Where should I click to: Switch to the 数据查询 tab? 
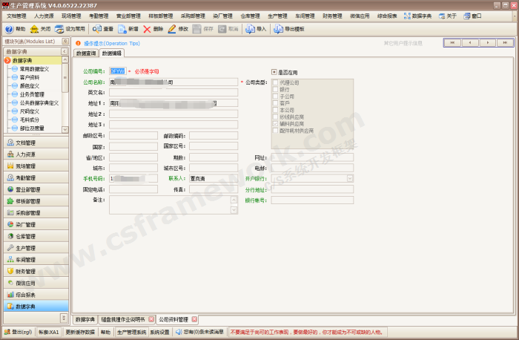pyautogui.click(x=86, y=53)
